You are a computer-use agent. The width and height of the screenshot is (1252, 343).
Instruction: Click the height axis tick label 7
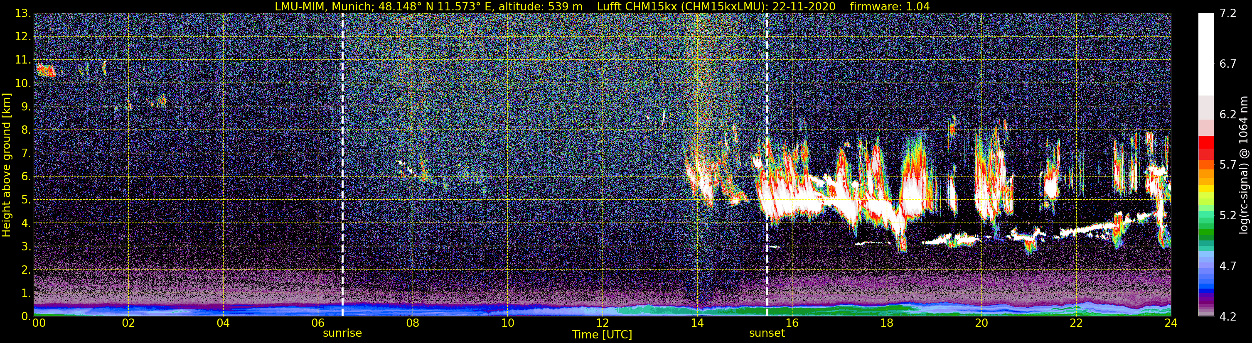tap(25, 154)
